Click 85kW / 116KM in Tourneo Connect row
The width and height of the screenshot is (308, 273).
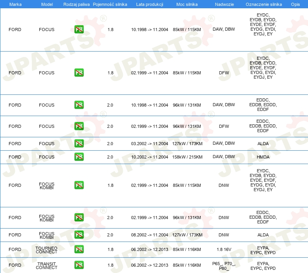[x=187, y=249]
